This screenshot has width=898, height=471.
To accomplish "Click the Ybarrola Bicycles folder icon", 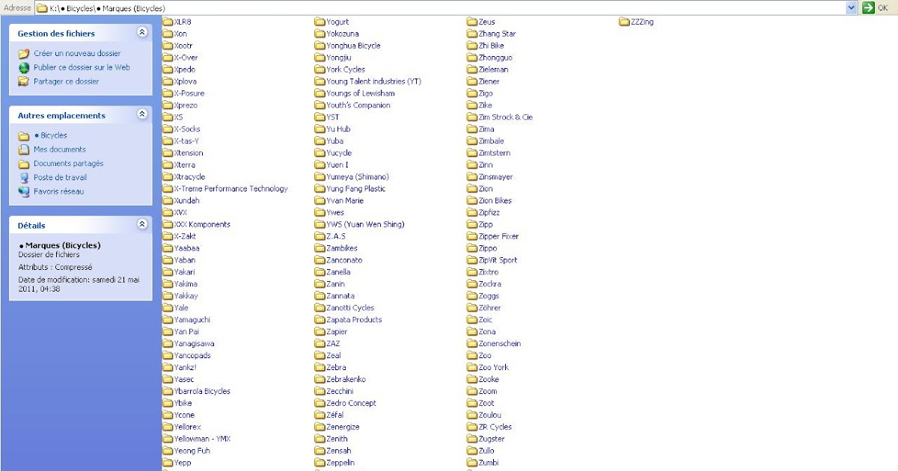I will point(168,392).
